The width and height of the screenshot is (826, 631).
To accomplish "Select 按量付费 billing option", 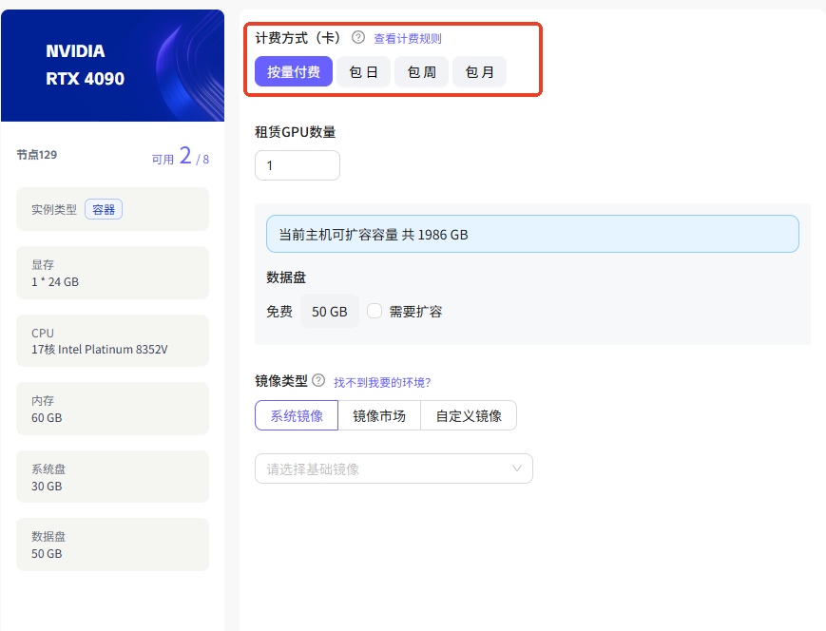I will pos(294,71).
